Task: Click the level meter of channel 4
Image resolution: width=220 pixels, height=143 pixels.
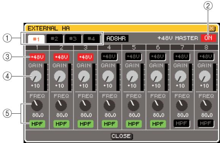Action: click(x=118, y=77)
